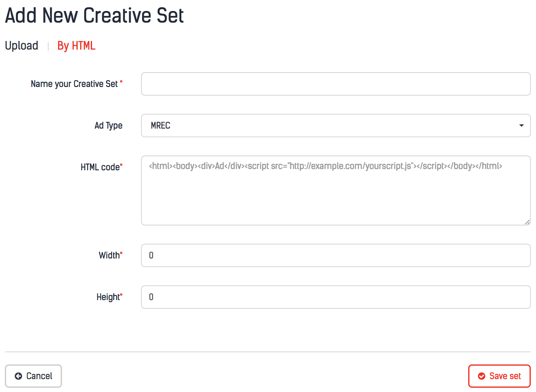Click the caret arrow in Ad Type
The width and height of the screenshot is (536, 392).
coord(521,125)
